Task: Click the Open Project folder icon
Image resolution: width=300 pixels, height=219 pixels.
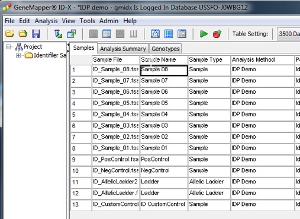Action: [x=9, y=34]
